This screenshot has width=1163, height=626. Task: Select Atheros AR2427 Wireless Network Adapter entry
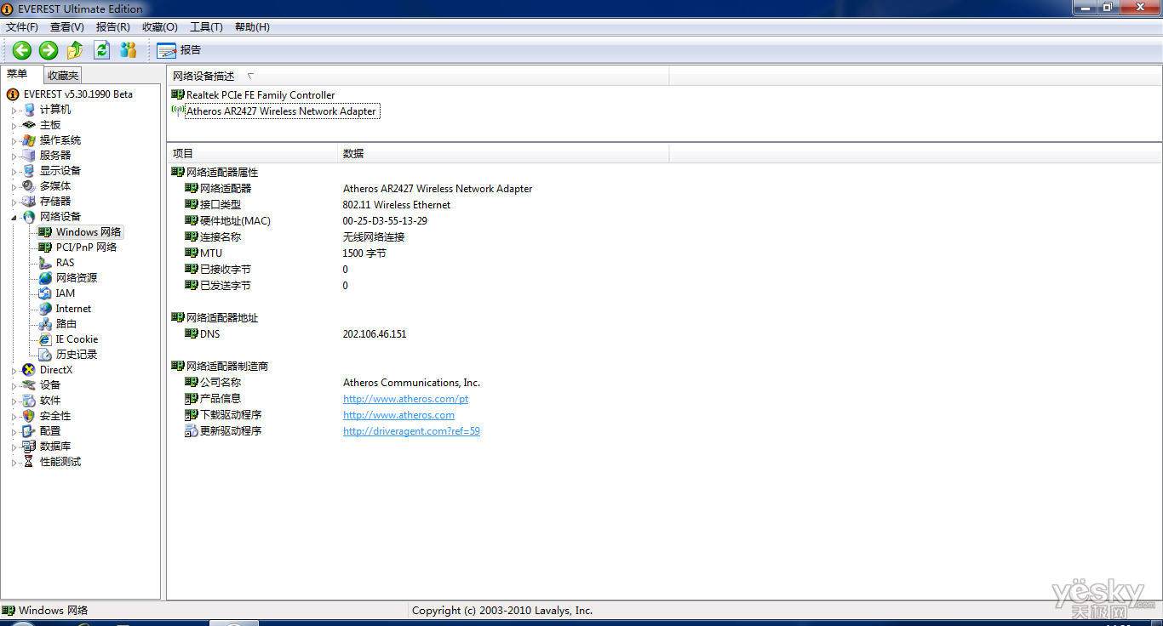[x=281, y=111]
